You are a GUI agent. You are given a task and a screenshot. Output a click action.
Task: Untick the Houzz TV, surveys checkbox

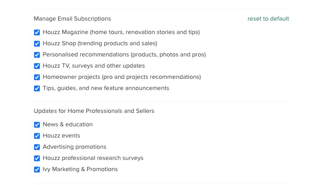tap(37, 66)
